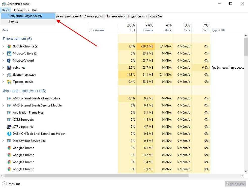Sort by the Состояние column header
The width and height of the screenshot is (248, 190).
(x=103, y=28)
